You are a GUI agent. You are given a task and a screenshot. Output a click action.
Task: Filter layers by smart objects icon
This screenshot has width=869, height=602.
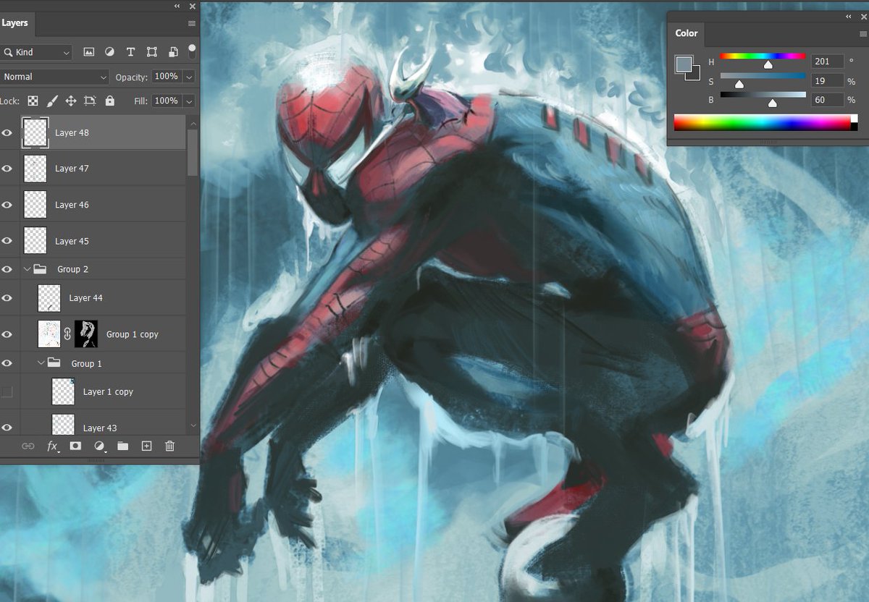pos(173,52)
